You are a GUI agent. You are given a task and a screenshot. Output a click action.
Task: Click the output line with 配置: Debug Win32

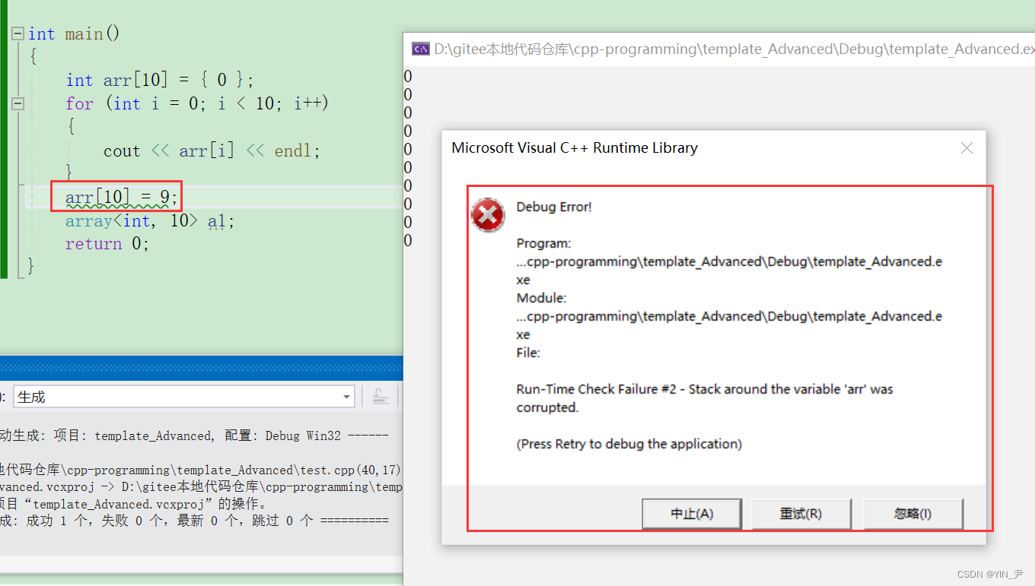tap(194, 436)
